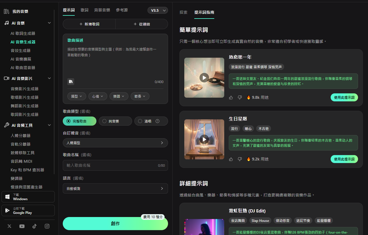The width and height of the screenshot is (368, 235).
Task: Click the Google Play logo icon
Action: (x=8, y=210)
